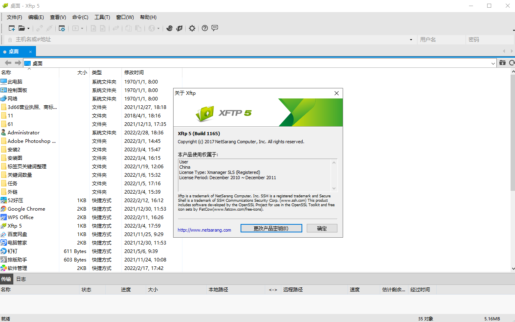This screenshot has height=322, width=515.
Task: Open the hostname history dropdown
Action: click(x=411, y=39)
